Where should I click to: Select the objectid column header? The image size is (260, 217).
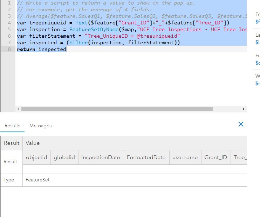pos(36,157)
